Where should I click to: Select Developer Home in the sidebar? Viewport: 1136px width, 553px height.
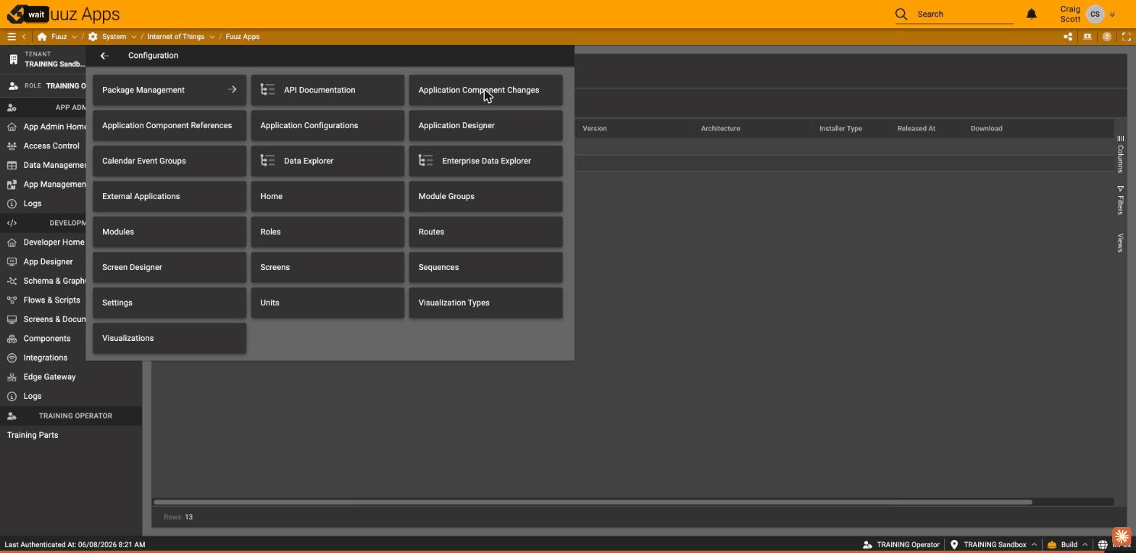tap(54, 242)
